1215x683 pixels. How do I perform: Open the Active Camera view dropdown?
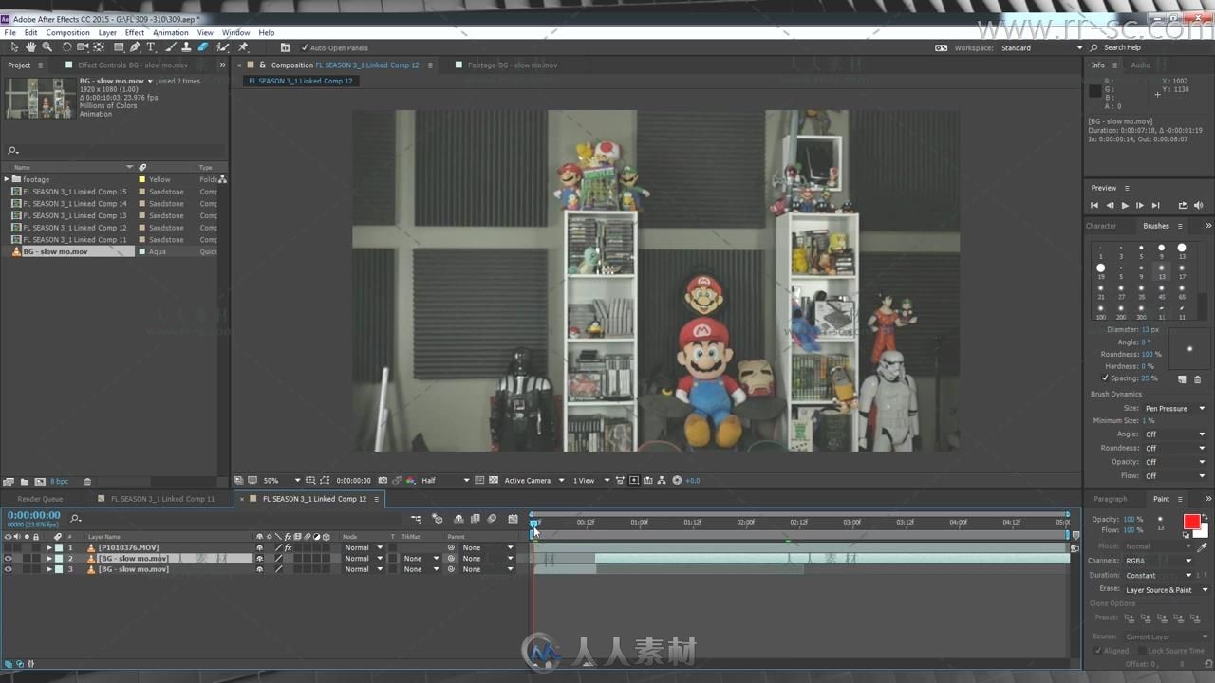[x=533, y=480]
